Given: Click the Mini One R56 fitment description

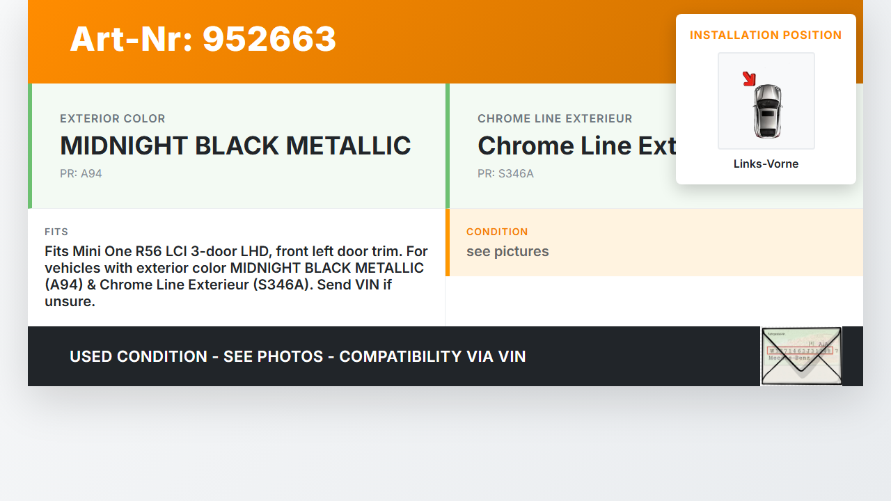Looking at the screenshot, I should (x=236, y=276).
